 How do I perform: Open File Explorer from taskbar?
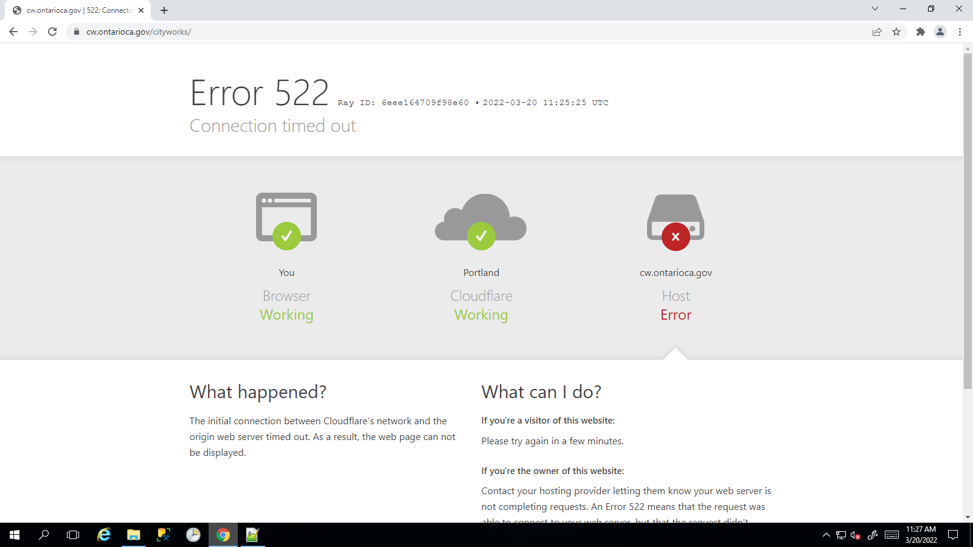pos(134,535)
